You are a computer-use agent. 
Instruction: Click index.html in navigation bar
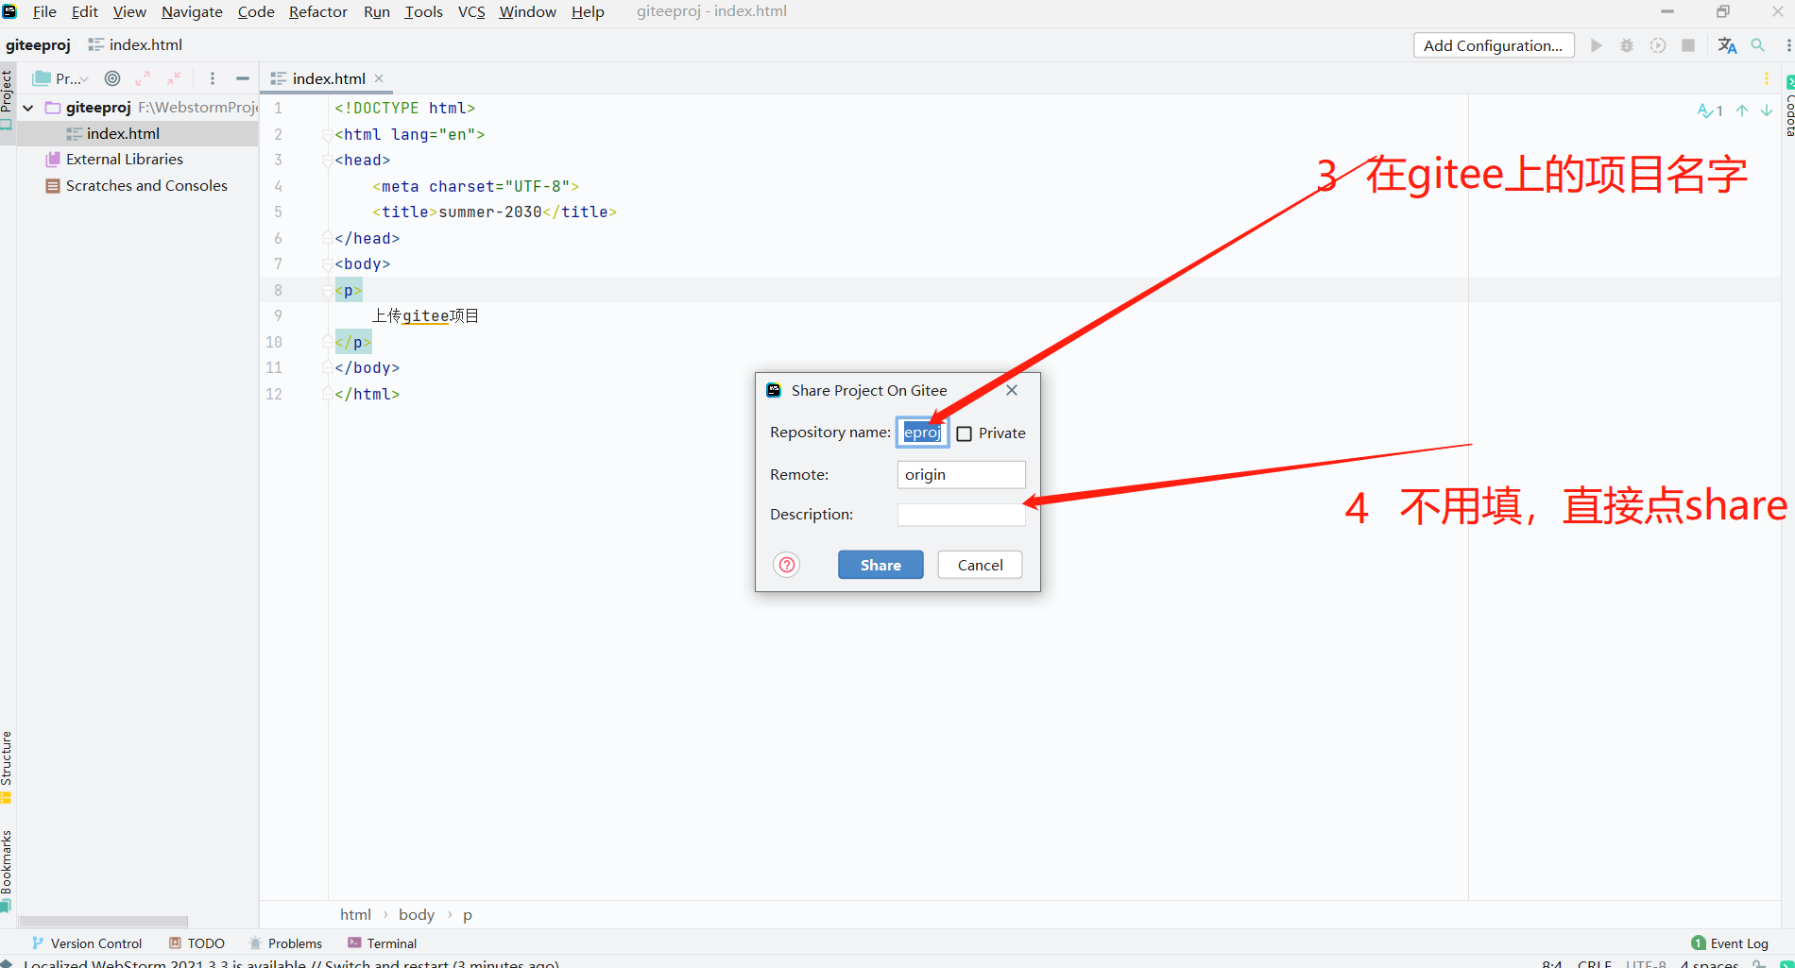(135, 44)
